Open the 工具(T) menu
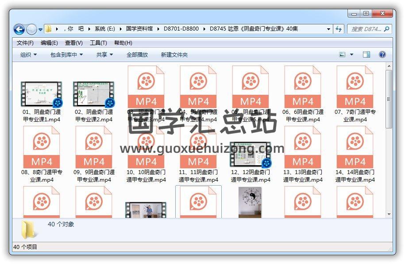Viewport: 405px width, 264px height. [98, 43]
